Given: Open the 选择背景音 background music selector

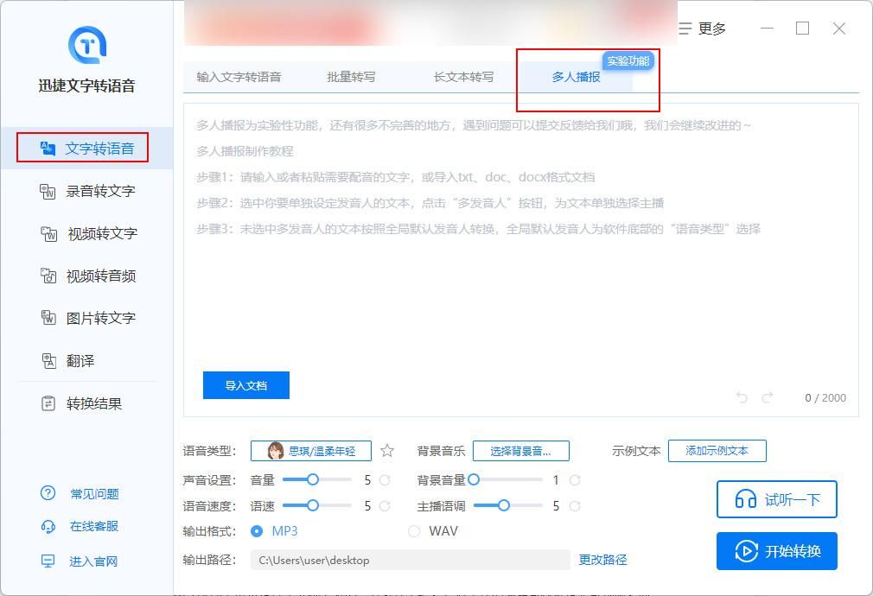Looking at the screenshot, I should (x=520, y=451).
